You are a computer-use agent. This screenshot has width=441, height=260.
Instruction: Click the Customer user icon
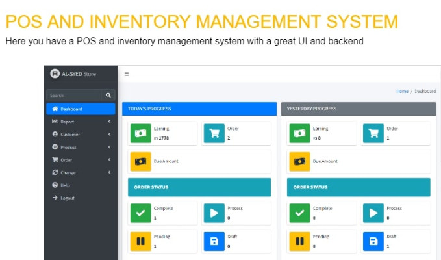[55, 134]
